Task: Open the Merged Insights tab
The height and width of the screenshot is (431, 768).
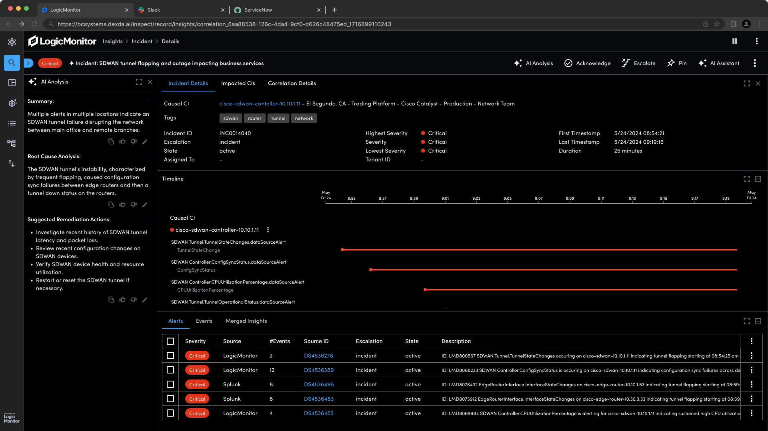Action: (x=246, y=321)
